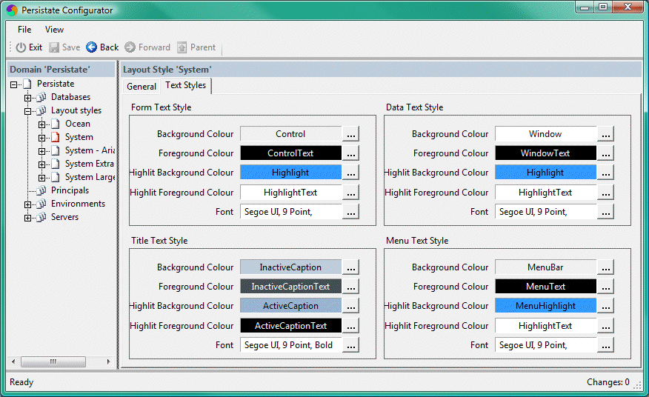
Task: Click the Exit power icon
Action: point(21,47)
